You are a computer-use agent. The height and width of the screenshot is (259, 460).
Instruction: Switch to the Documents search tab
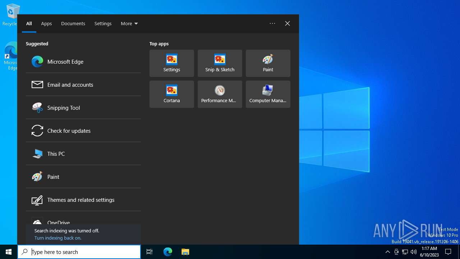pos(73,23)
